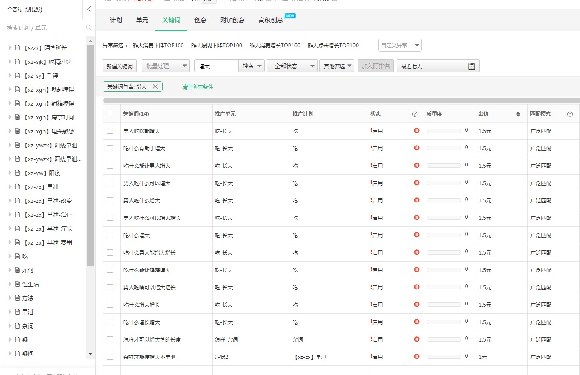Open the 批量处理 dropdown
Image resolution: width=580 pixels, height=375 pixels.
165,66
